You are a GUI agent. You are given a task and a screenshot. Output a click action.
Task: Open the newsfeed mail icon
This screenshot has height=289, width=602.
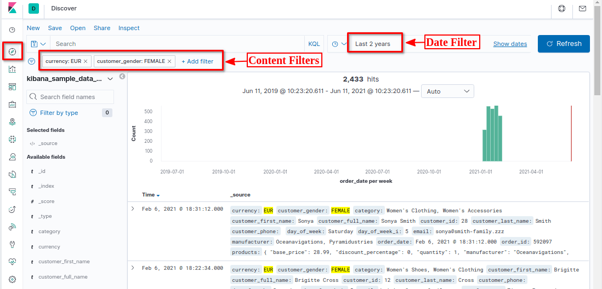pos(582,8)
